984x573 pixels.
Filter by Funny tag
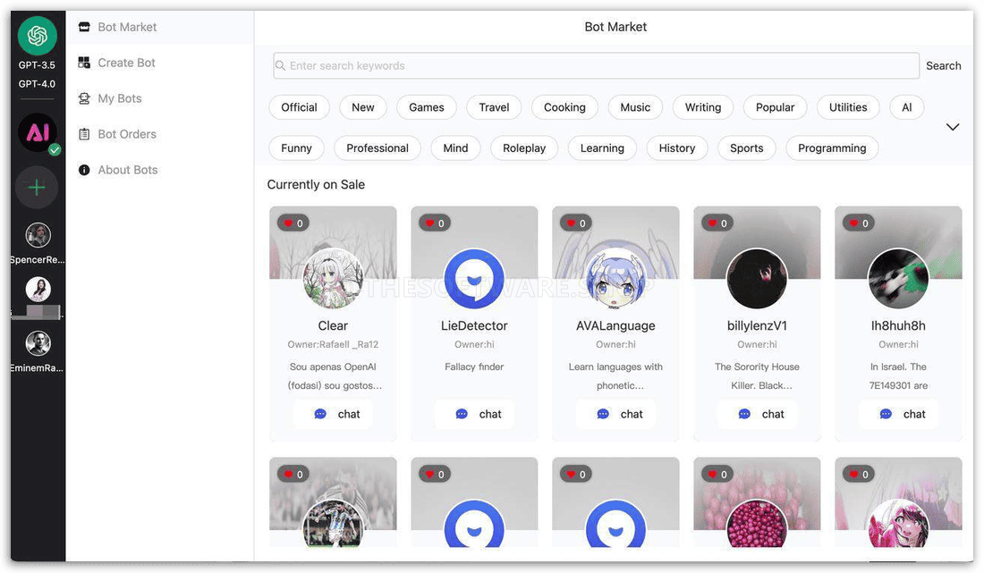point(296,148)
